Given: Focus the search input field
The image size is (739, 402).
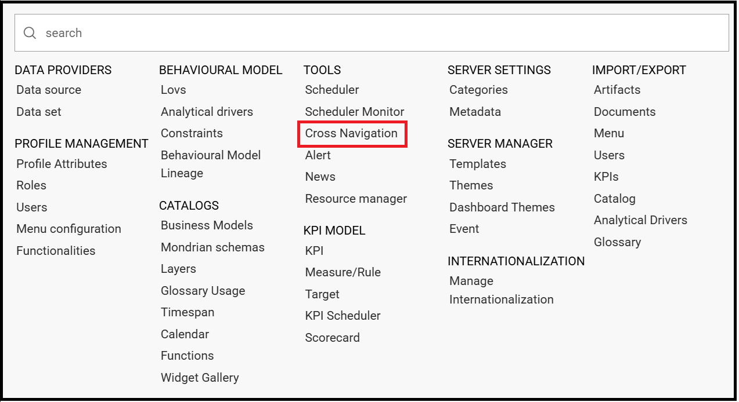Looking at the screenshot, I should (372, 33).
